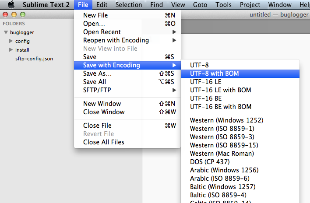
Task: Choose New File from File menu
Action: 127,15
